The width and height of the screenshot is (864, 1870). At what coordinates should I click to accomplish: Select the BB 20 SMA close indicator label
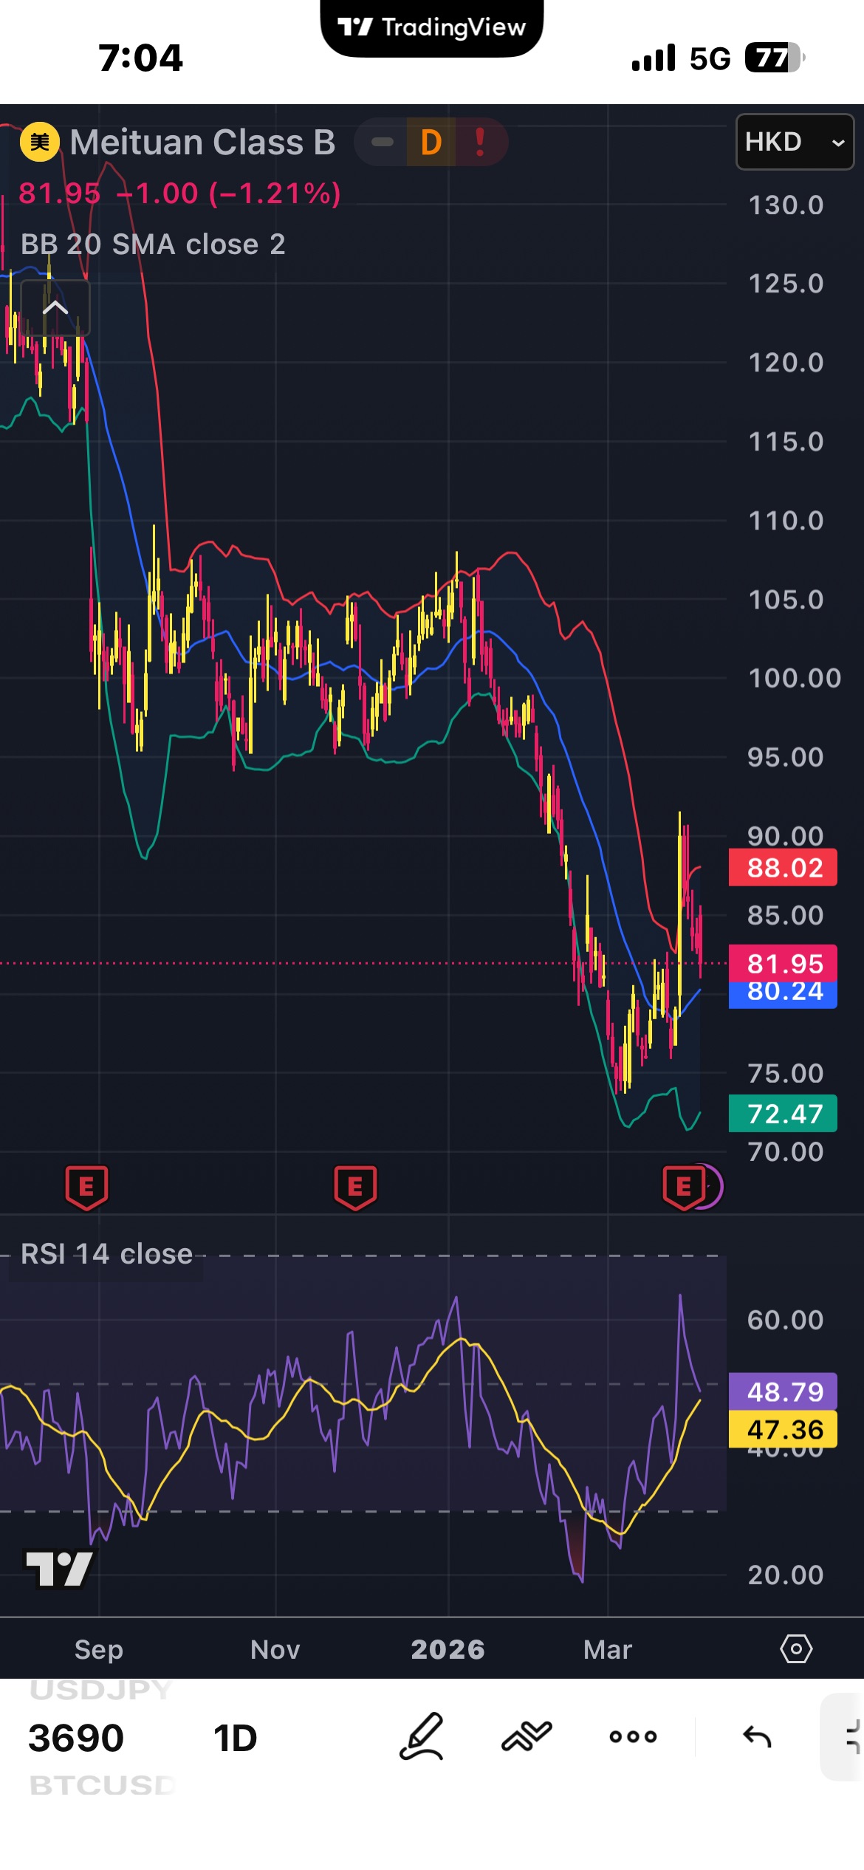click(x=153, y=244)
